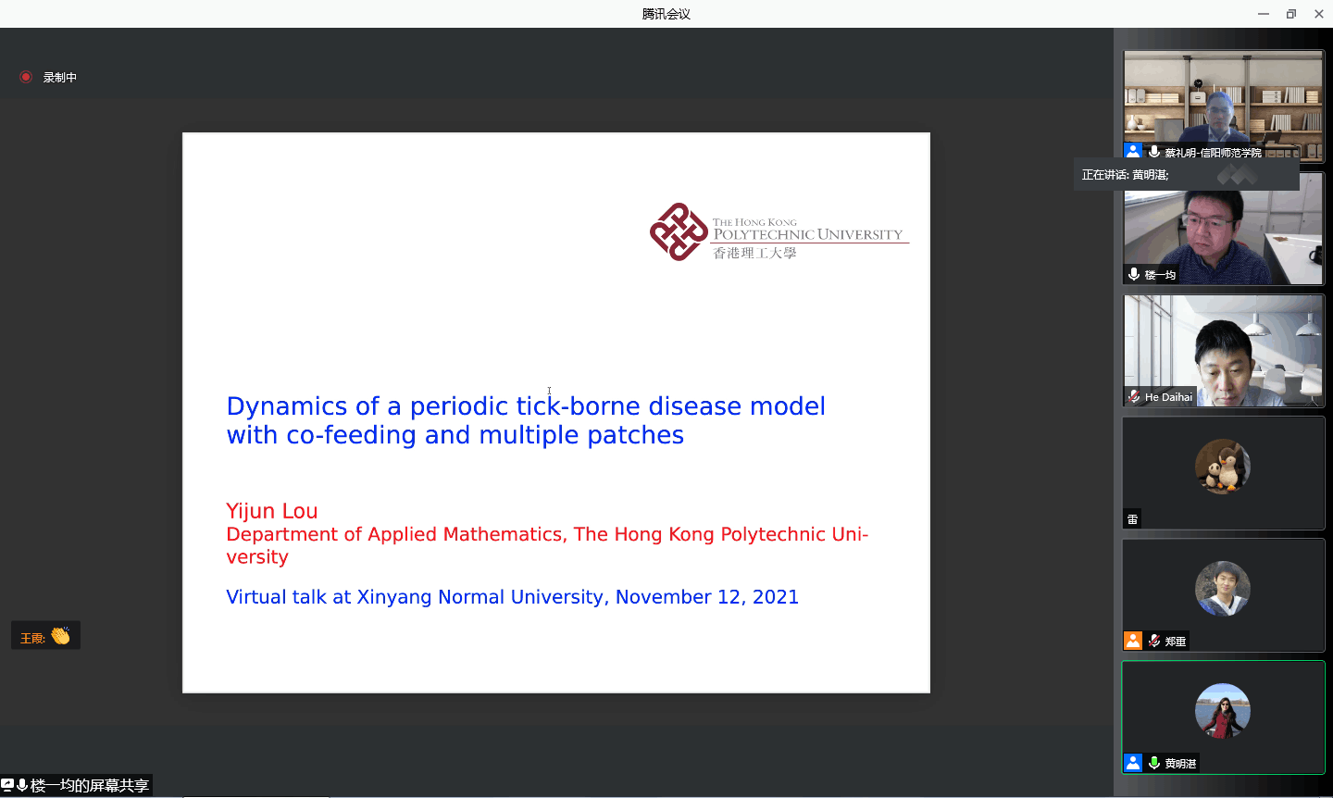1333x798 pixels.
Task: Click the screen share icon at bottom left
Action: [7, 785]
